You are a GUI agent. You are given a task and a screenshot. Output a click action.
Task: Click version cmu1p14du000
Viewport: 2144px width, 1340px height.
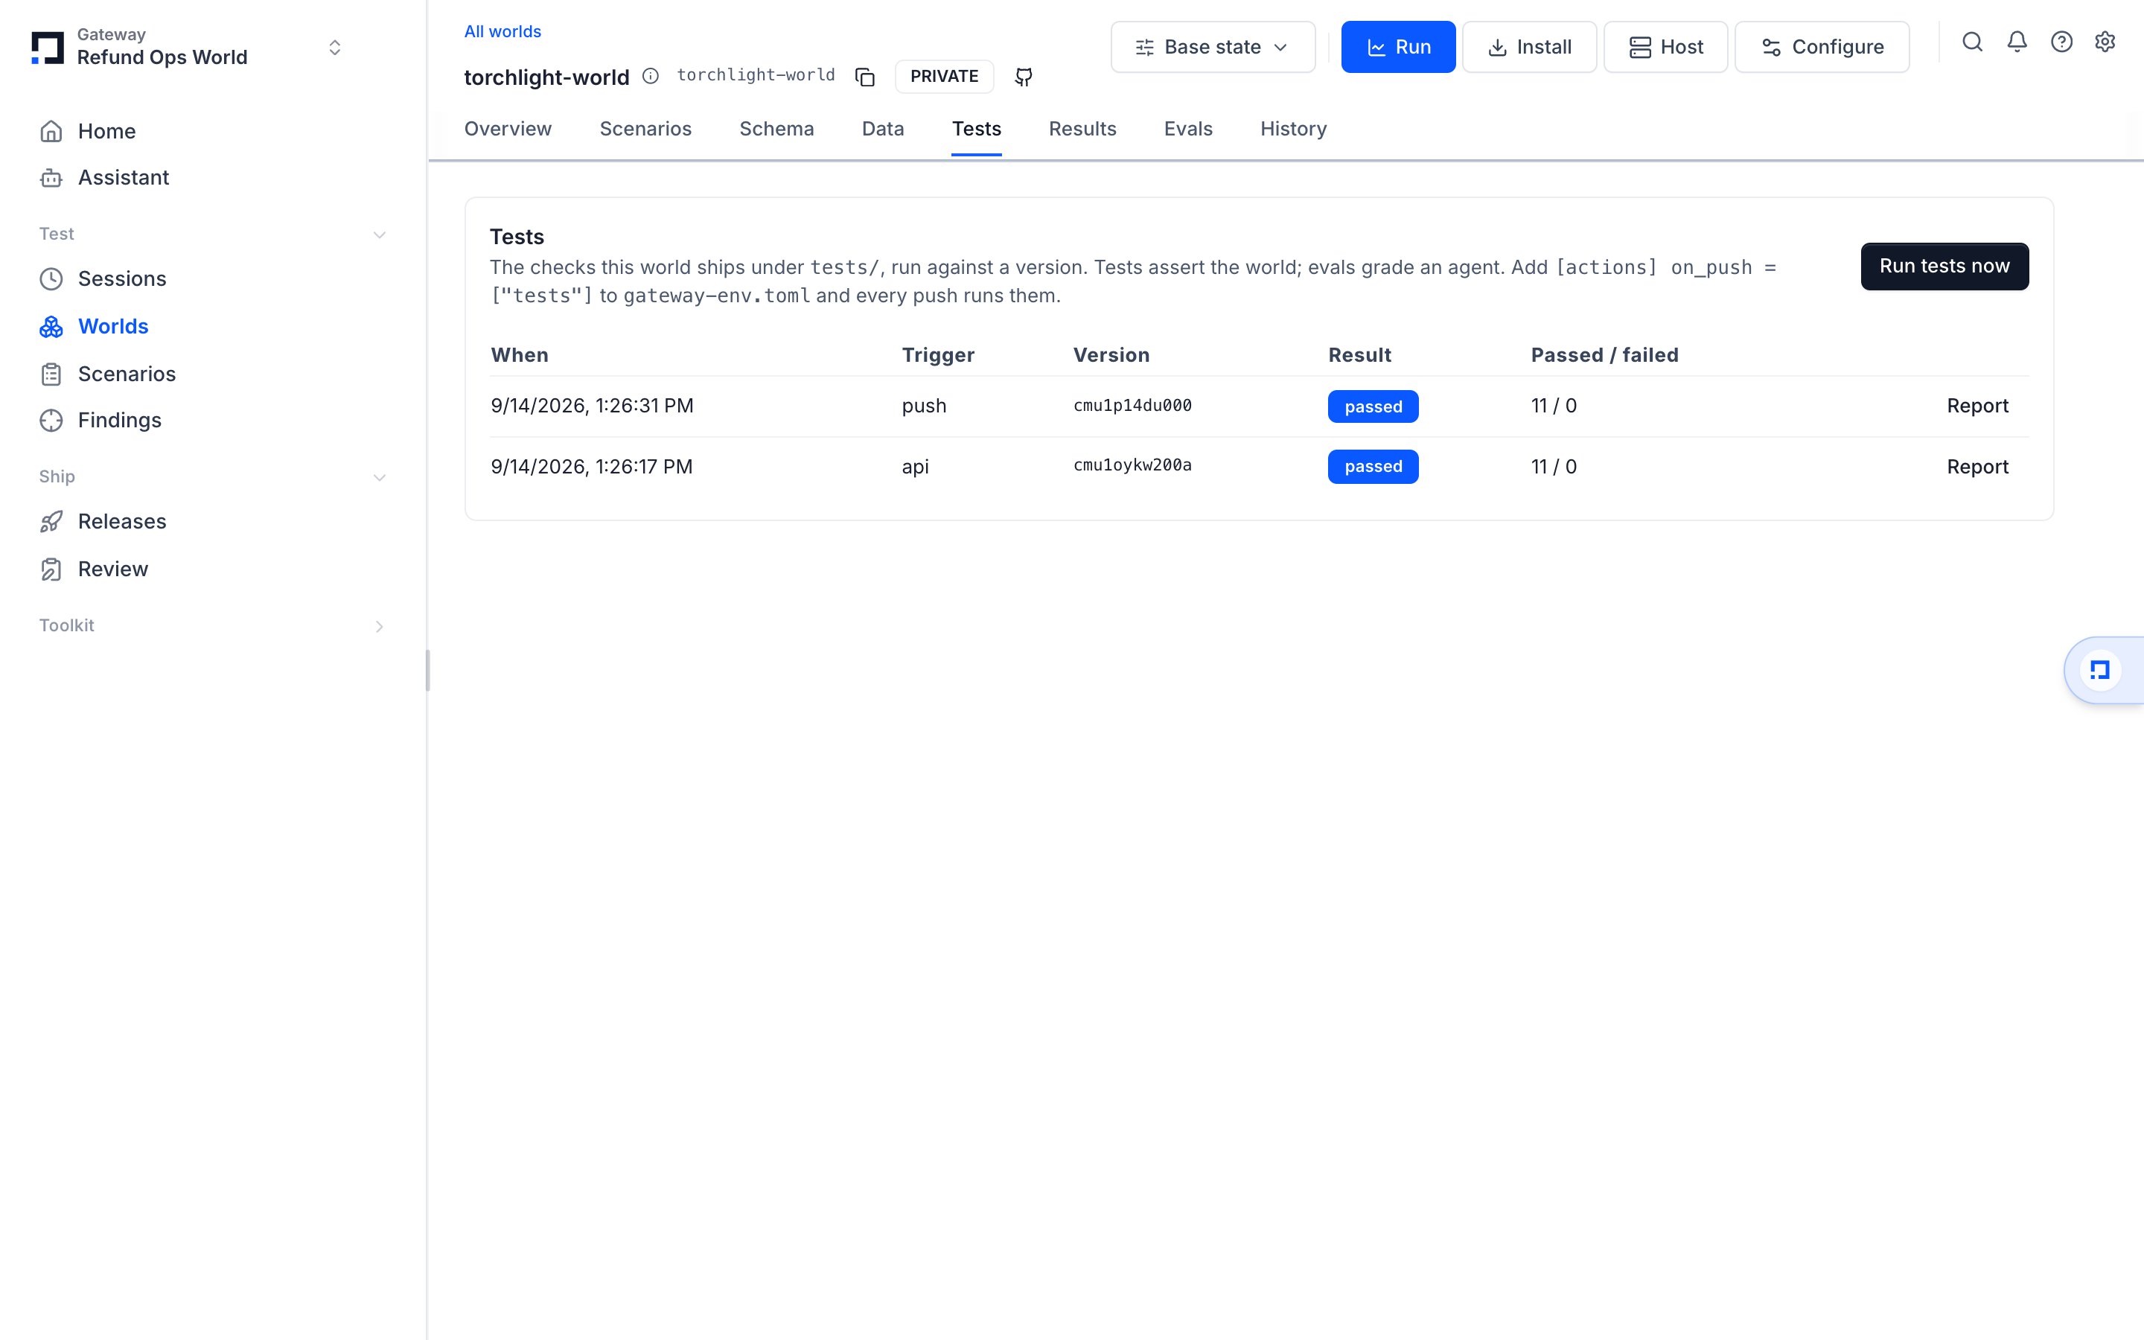[x=1132, y=406]
